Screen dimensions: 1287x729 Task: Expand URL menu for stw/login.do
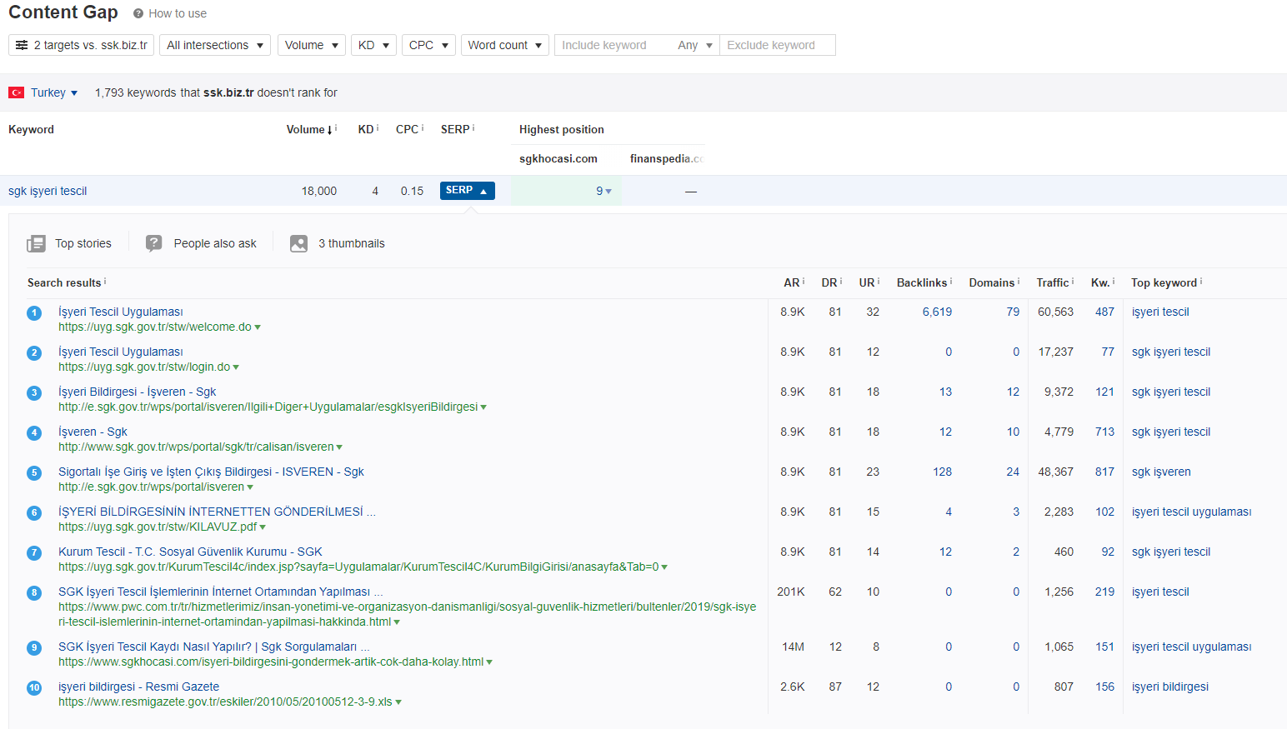tap(236, 367)
